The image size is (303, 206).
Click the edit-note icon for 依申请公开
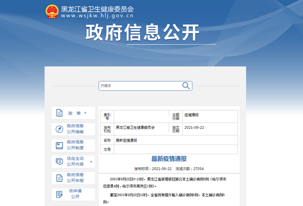point(59,194)
